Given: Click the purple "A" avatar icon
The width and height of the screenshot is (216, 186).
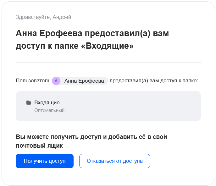Looking at the screenshot, I should pos(56,81).
